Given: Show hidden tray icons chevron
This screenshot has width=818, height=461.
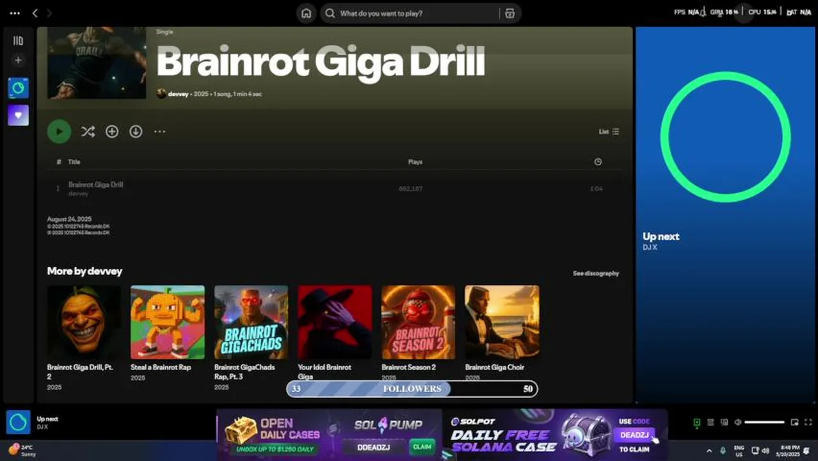Looking at the screenshot, I should tap(709, 451).
